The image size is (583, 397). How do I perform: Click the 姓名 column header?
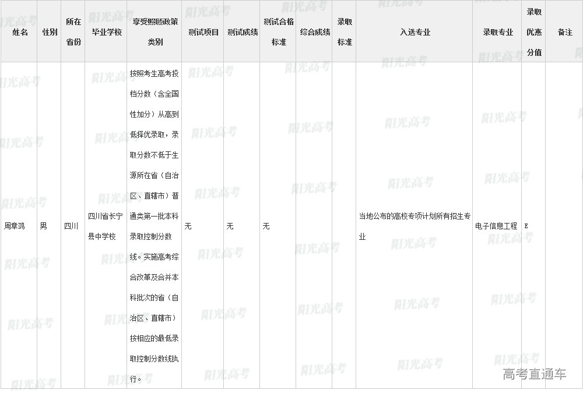[x=20, y=33]
